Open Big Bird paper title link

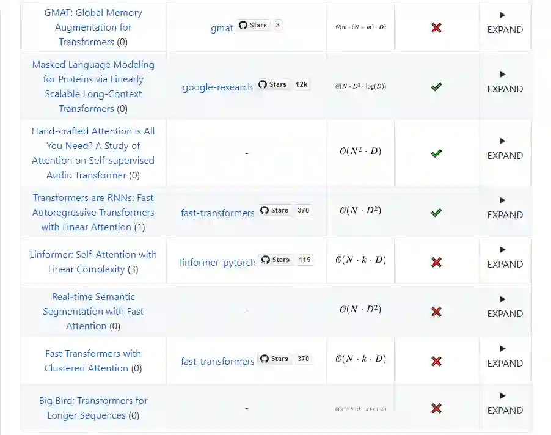click(93, 408)
